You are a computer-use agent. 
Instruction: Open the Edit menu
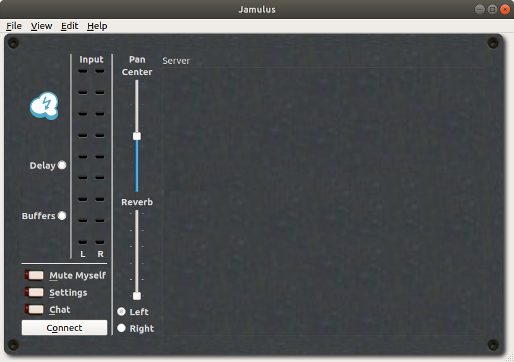click(x=70, y=26)
